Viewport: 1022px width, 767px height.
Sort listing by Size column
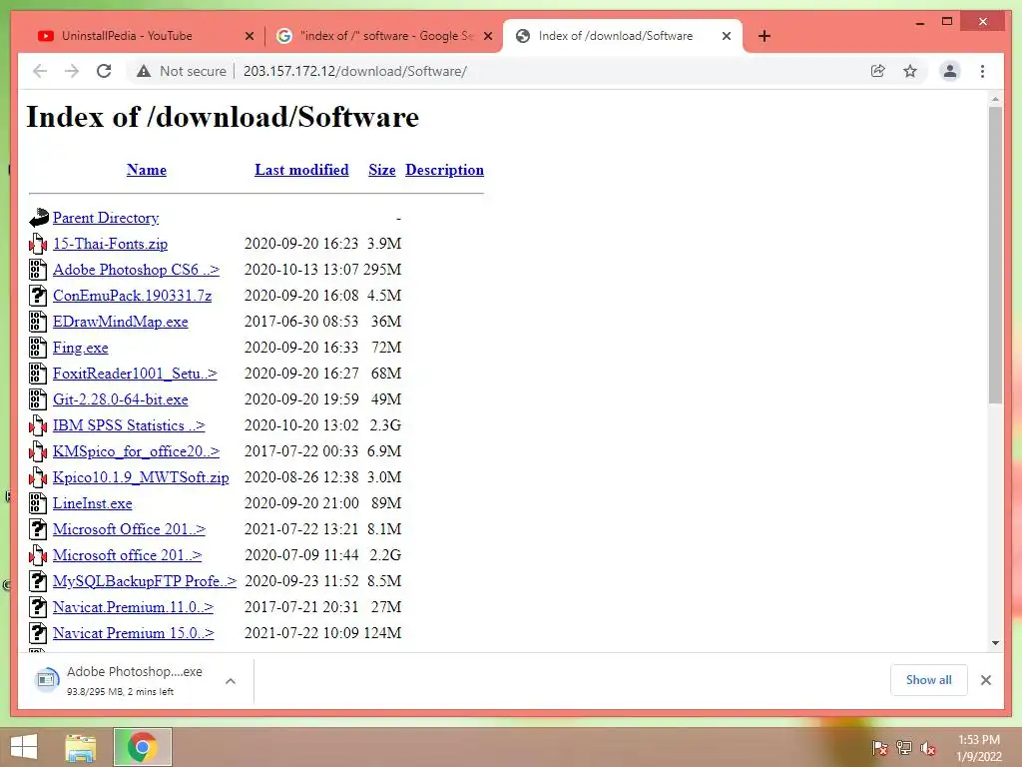(382, 170)
